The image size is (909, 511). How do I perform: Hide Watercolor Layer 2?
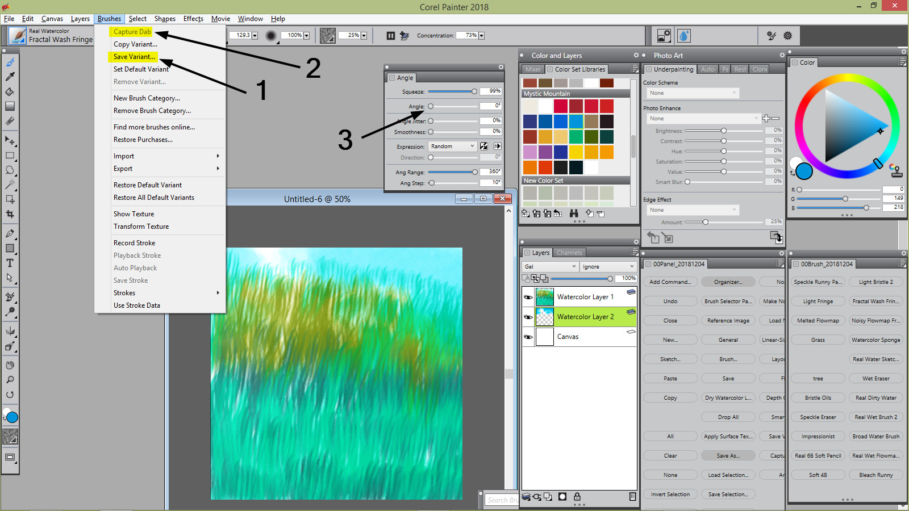[x=528, y=317]
